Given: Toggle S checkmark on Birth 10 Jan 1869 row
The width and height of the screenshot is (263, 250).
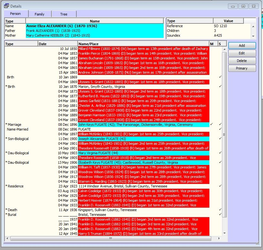Looking at the screenshot, I should click(x=220, y=77).
